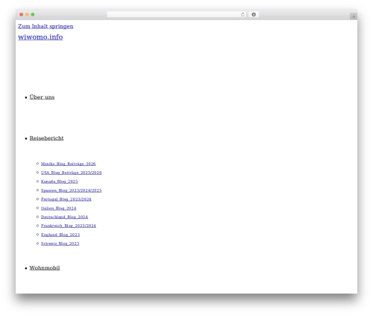This screenshot has width=373, height=316.
Task: Open the wiwomo.info site title link
Action: click(40, 37)
